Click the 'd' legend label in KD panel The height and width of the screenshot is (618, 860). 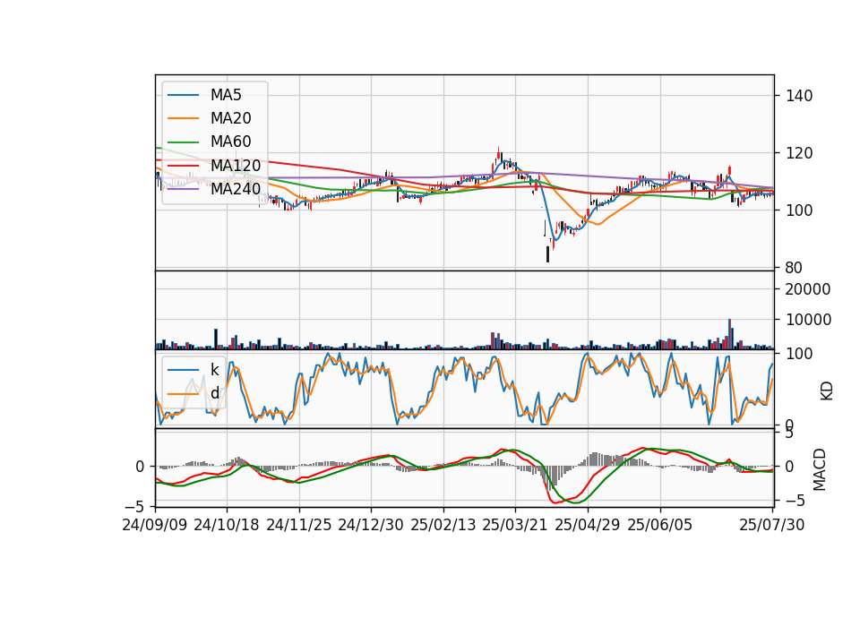[214, 393]
